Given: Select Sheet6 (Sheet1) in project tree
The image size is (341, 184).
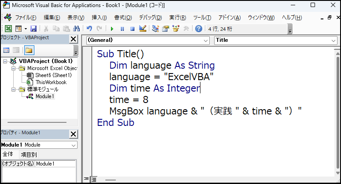Looking at the screenshot, I should [x=53, y=75].
